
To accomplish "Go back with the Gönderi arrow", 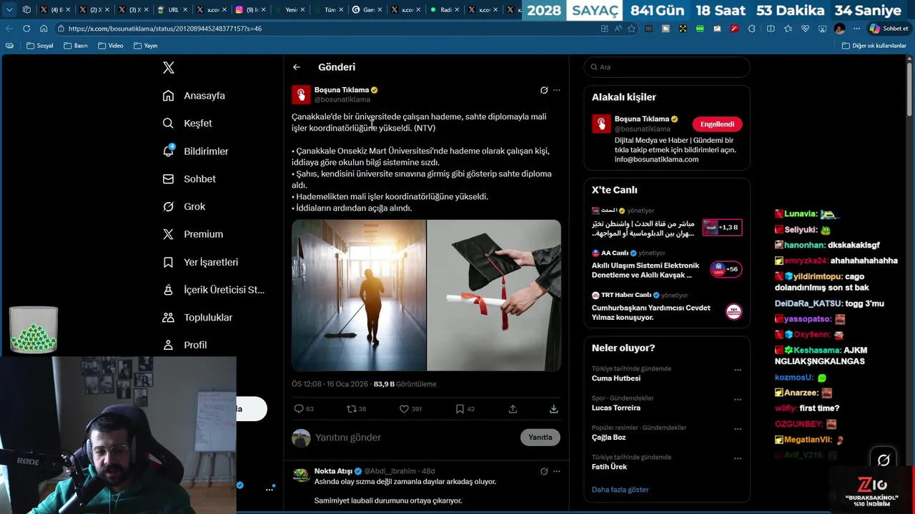I will (x=297, y=67).
